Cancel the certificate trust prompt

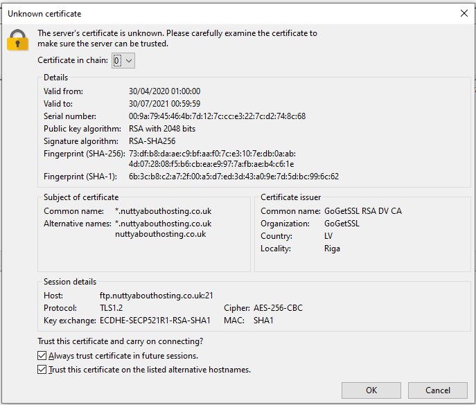(437, 390)
